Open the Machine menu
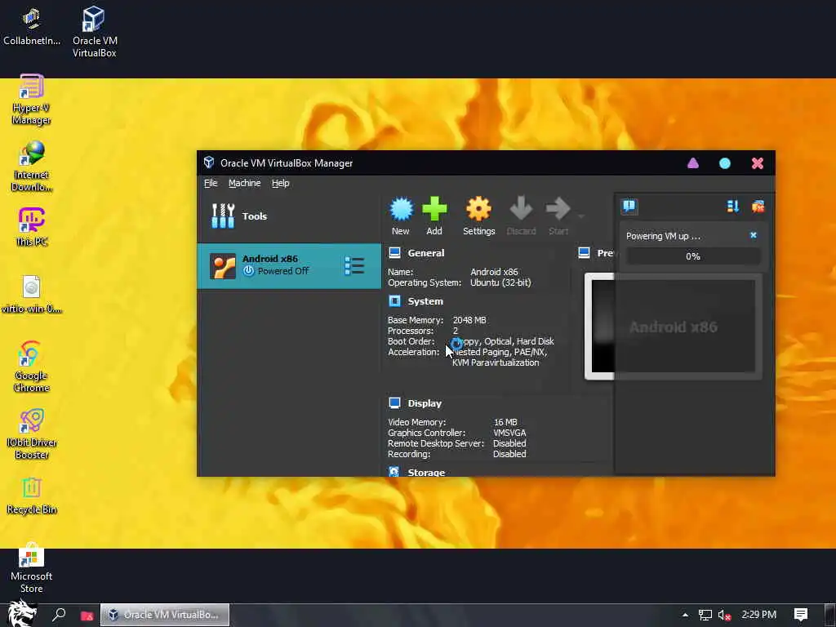836x627 pixels. coord(244,183)
